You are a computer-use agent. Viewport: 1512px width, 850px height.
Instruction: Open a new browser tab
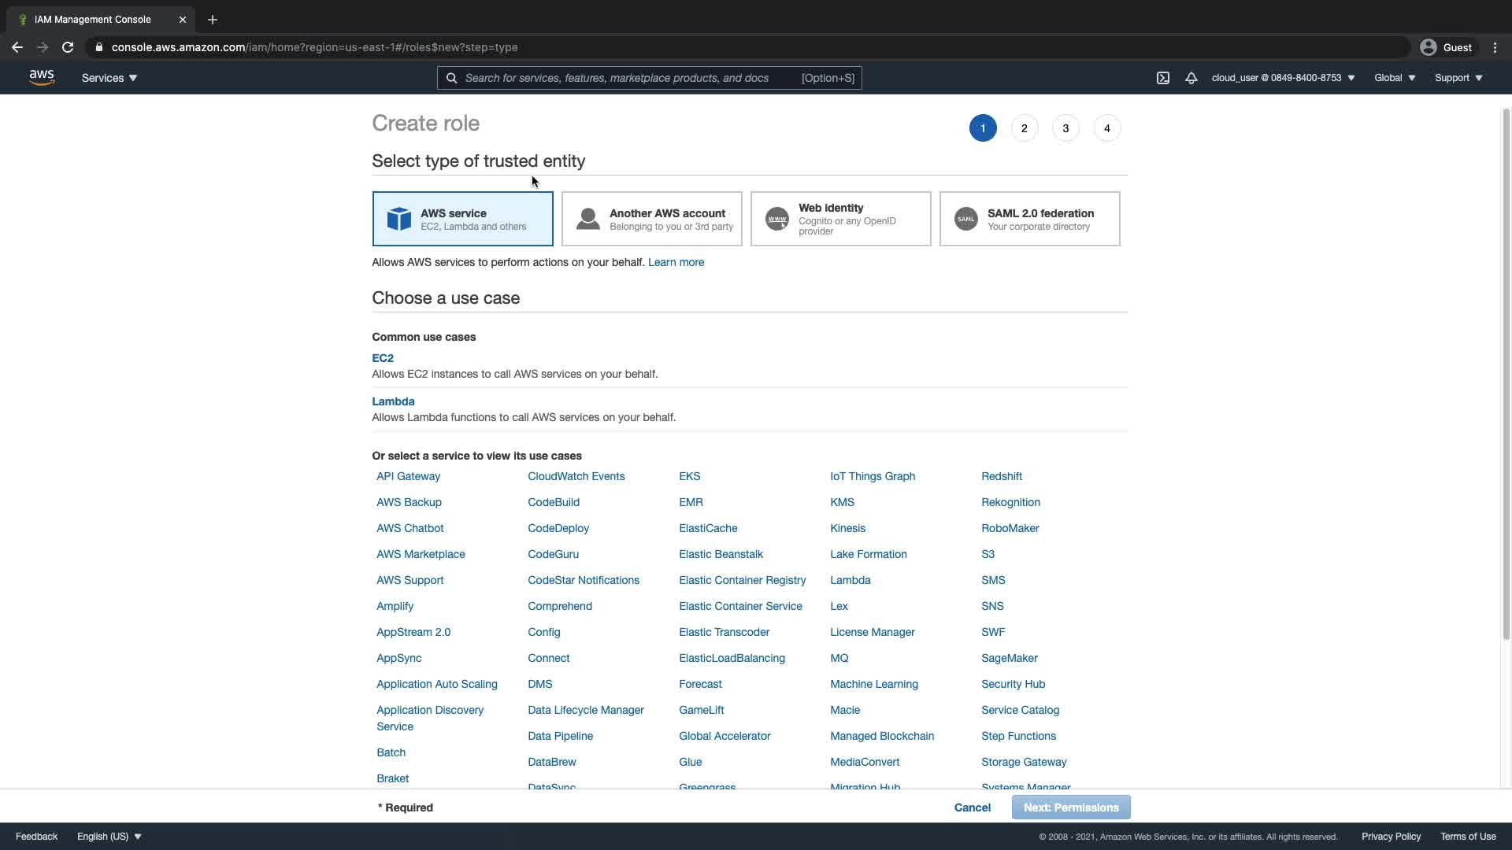click(213, 20)
